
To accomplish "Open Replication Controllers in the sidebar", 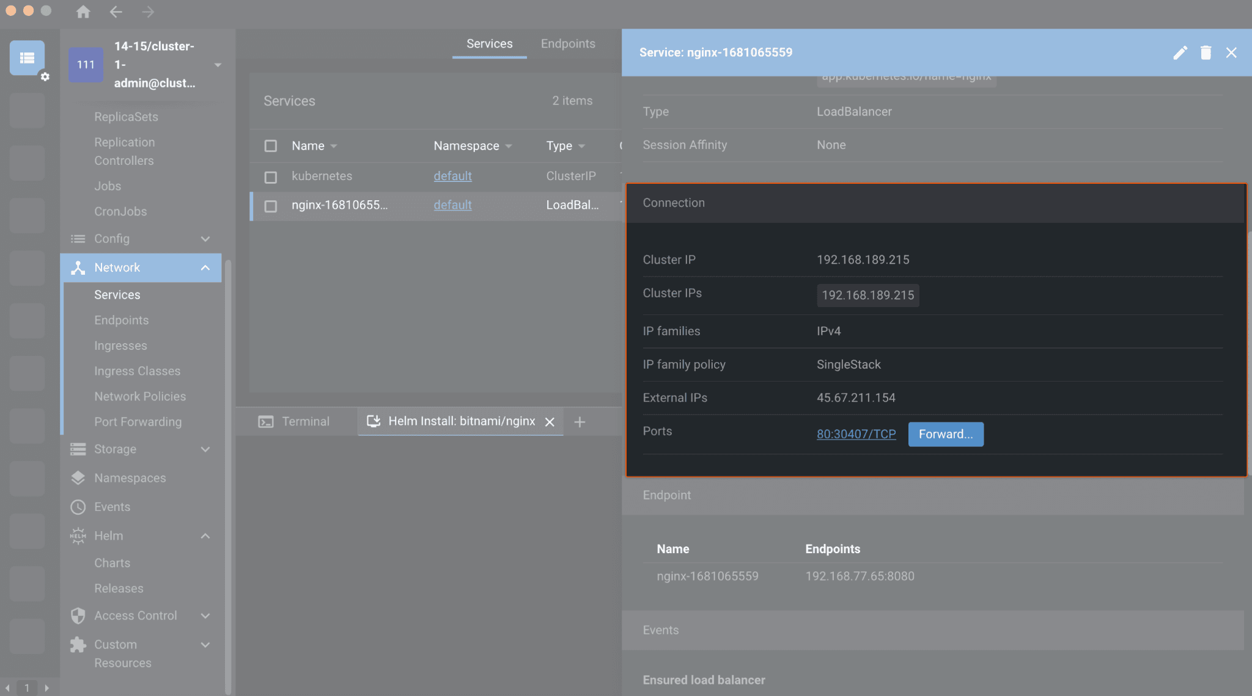I will 124,151.
